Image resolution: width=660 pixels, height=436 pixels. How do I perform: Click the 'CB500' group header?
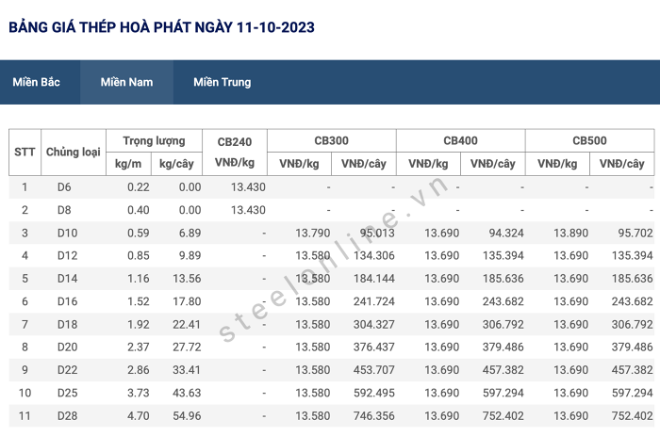[x=589, y=141]
